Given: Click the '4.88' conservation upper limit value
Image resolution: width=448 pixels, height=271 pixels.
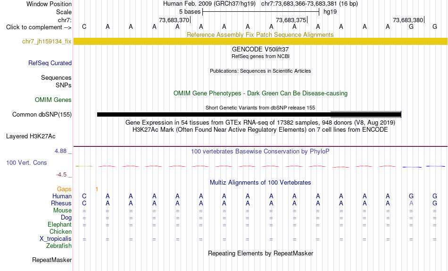Looking at the screenshot, I should tap(60, 151).
